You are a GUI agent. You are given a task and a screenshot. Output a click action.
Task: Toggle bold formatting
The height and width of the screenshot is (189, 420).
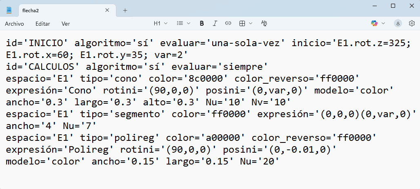(x=202, y=24)
